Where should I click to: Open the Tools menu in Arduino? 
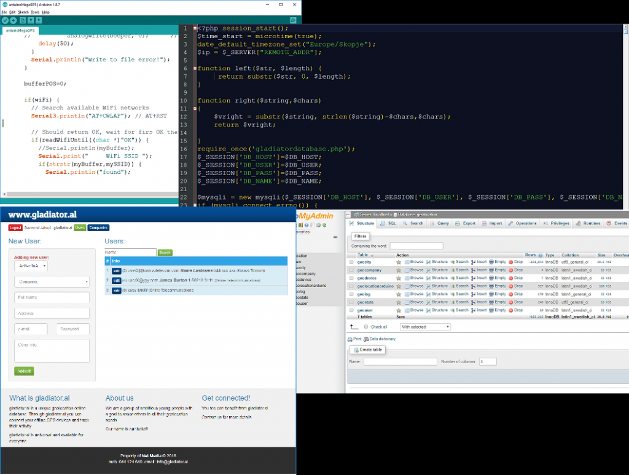pyautogui.click(x=35, y=12)
